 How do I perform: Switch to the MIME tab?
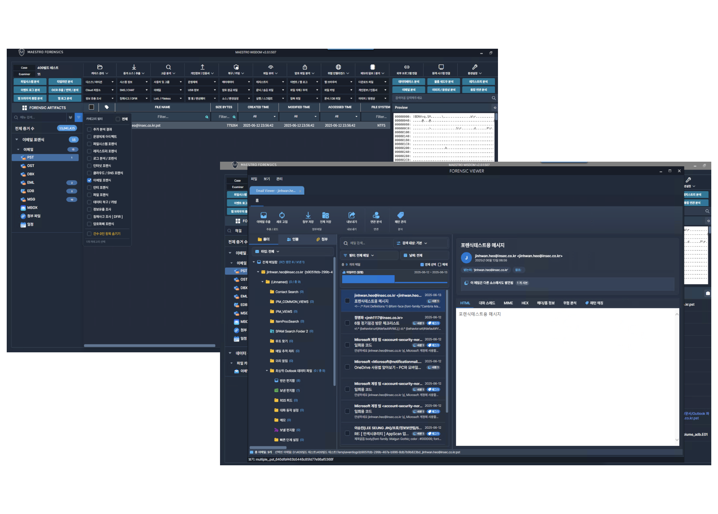click(508, 303)
